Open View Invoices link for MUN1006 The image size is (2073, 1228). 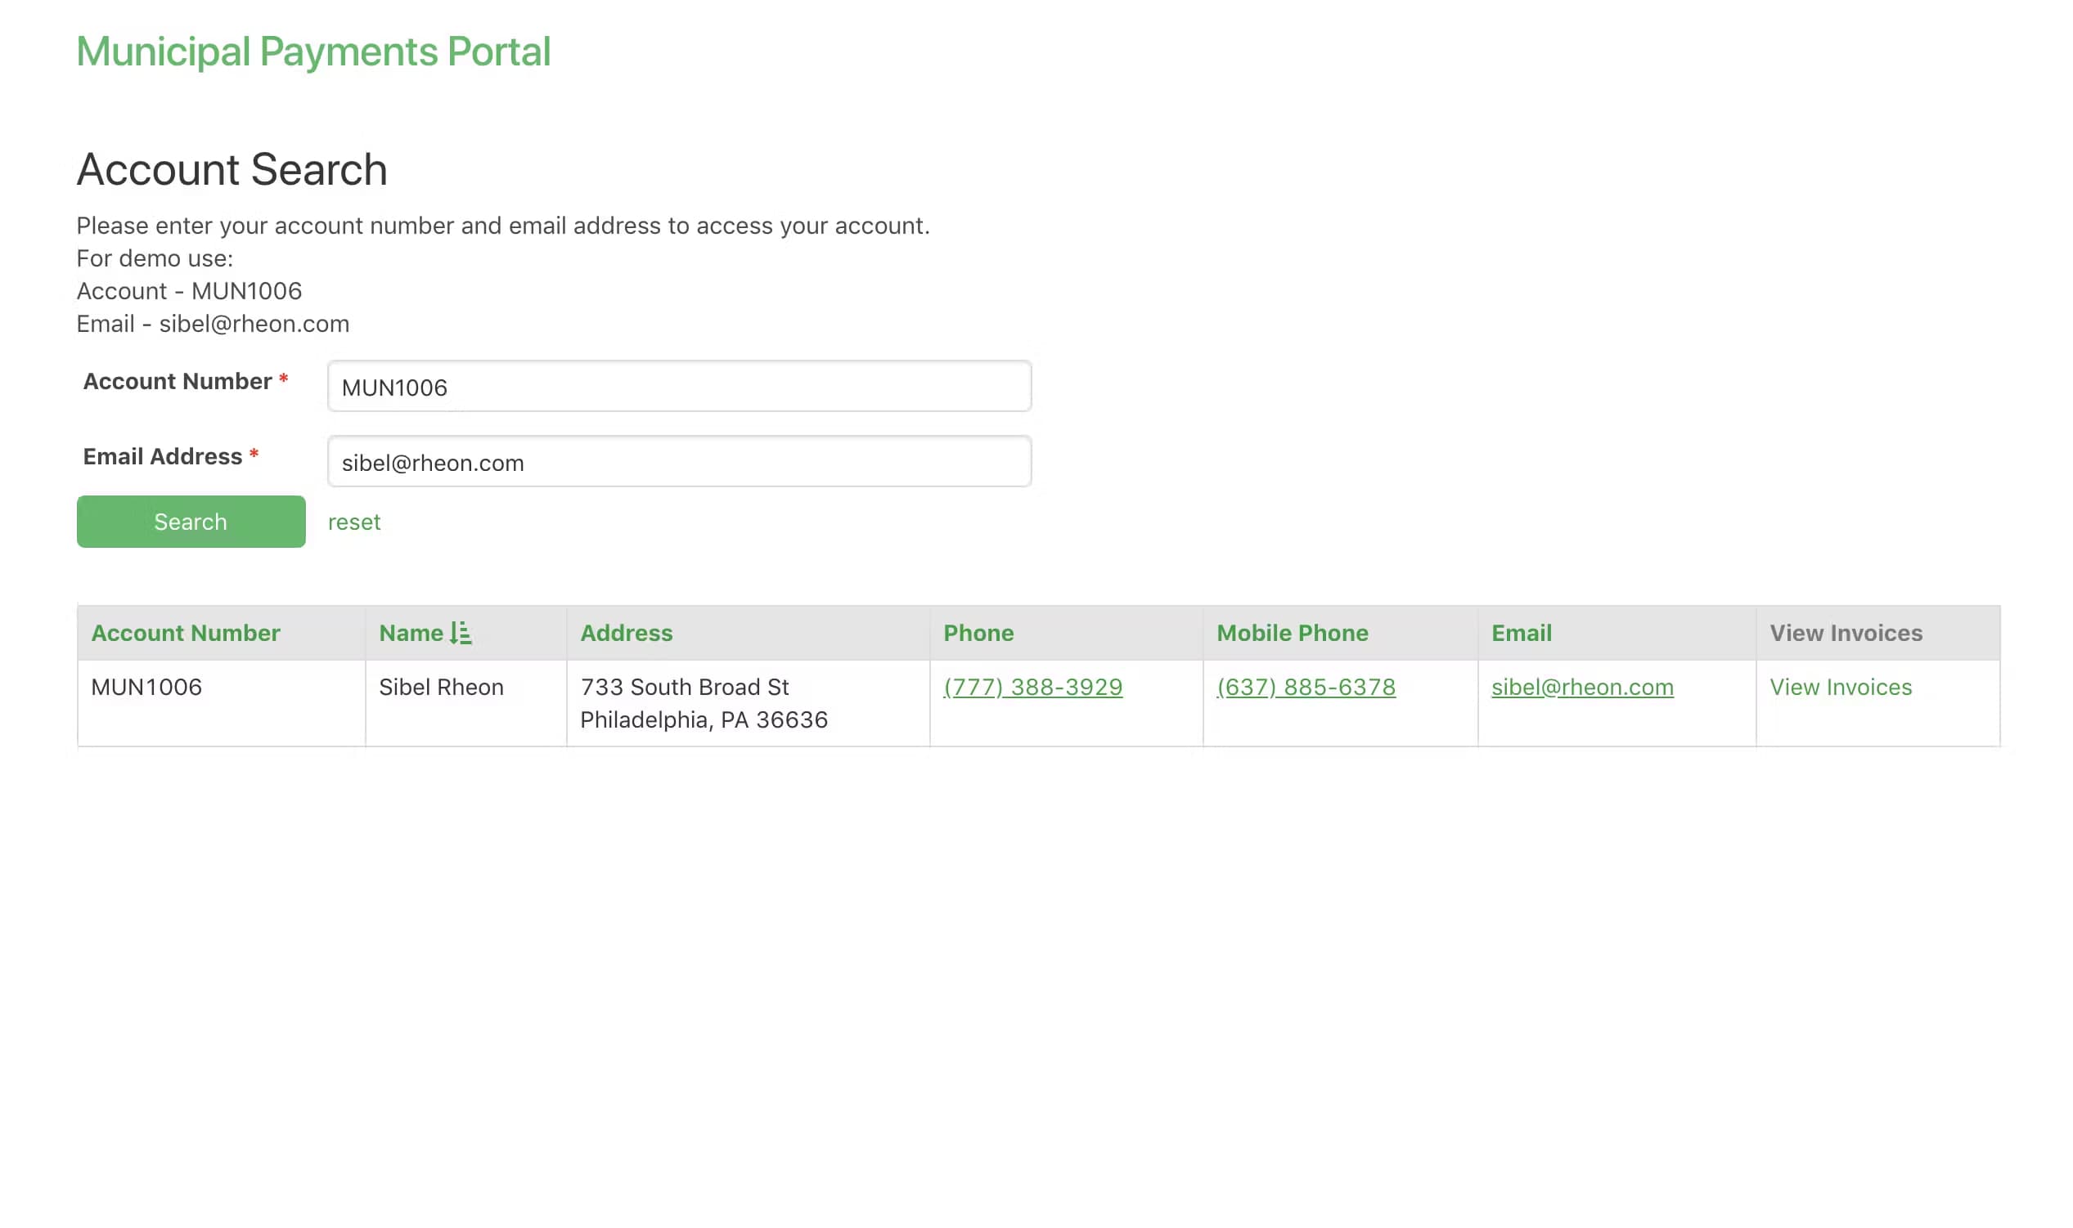coord(1840,687)
